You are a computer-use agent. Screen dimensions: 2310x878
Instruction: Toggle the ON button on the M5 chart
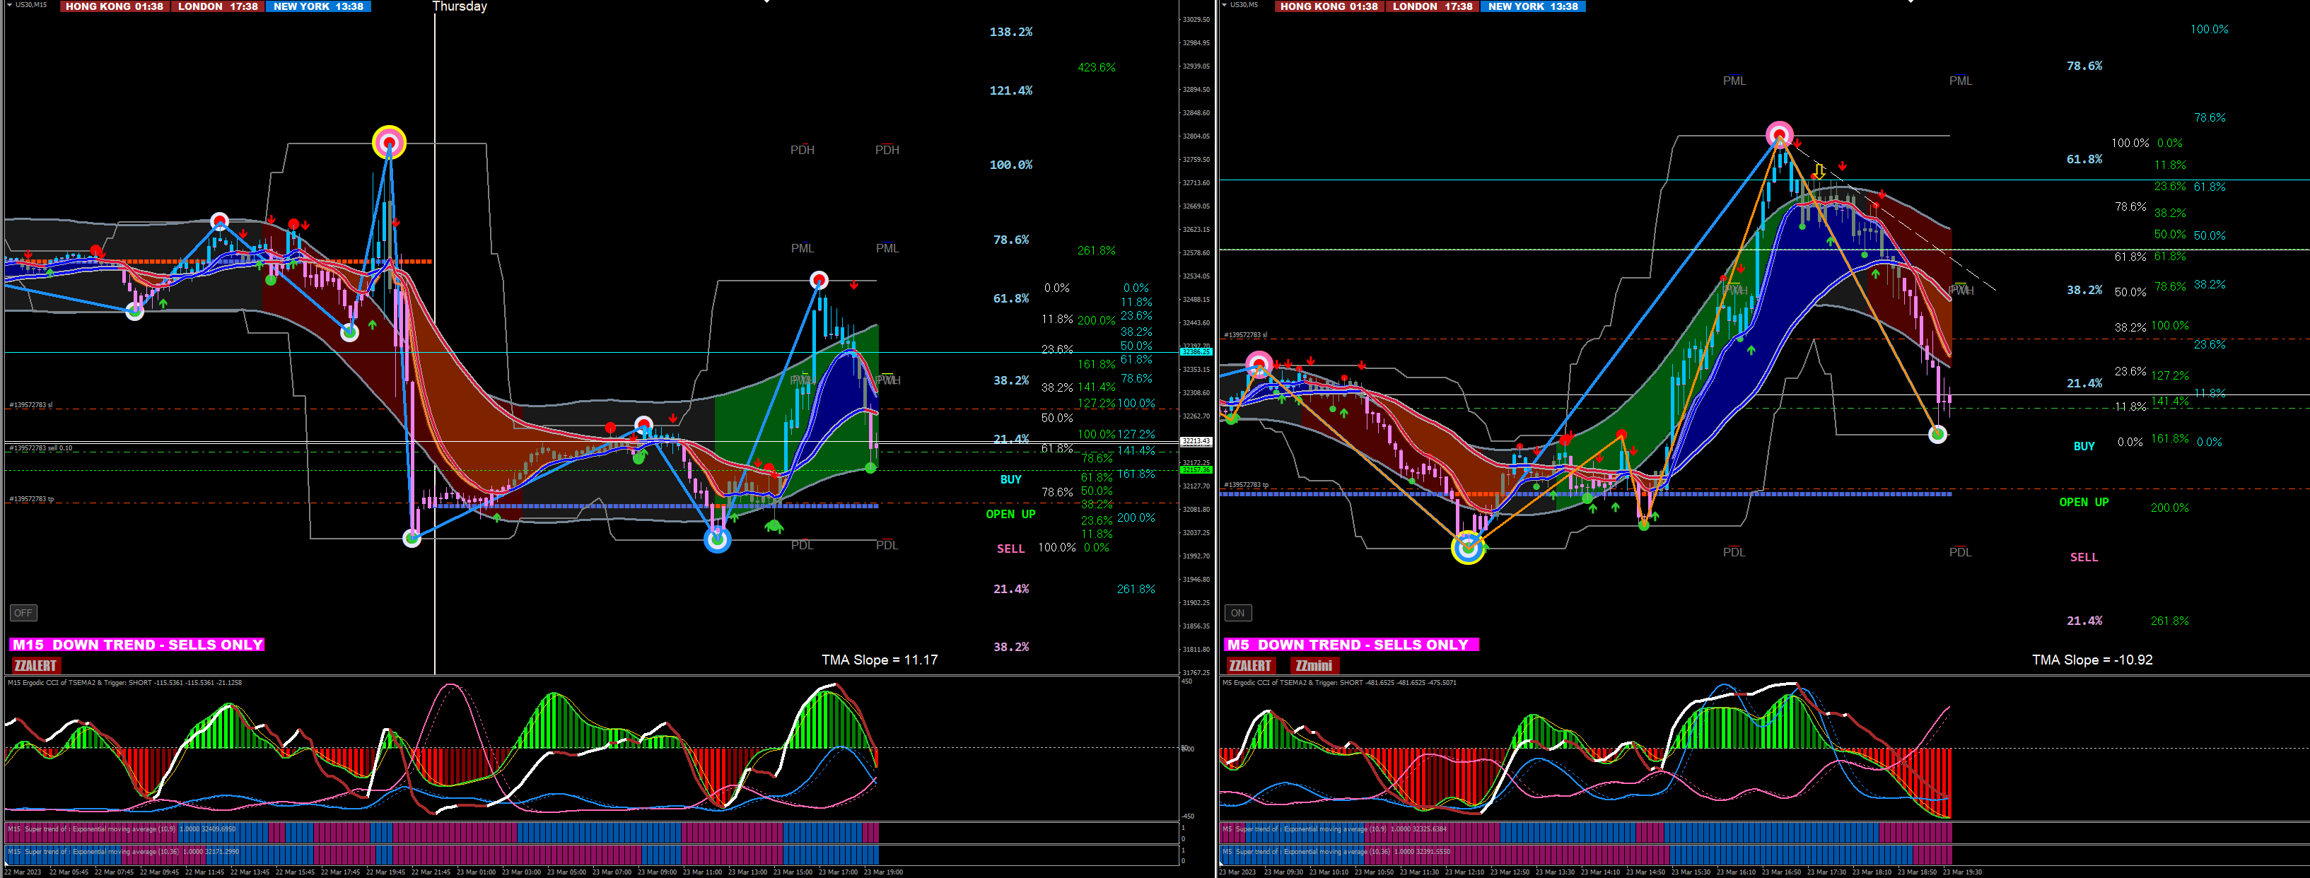coord(1237,614)
